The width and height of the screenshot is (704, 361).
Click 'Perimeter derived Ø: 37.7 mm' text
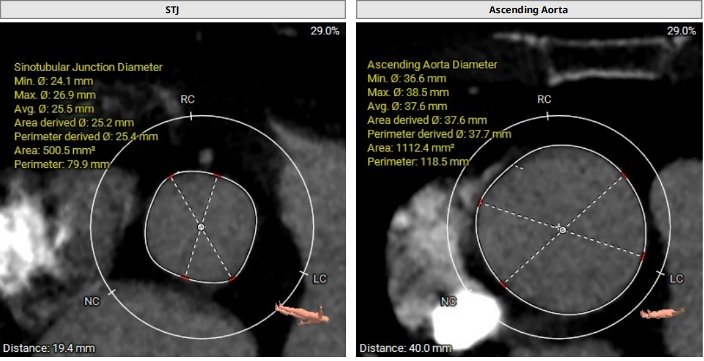click(439, 134)
